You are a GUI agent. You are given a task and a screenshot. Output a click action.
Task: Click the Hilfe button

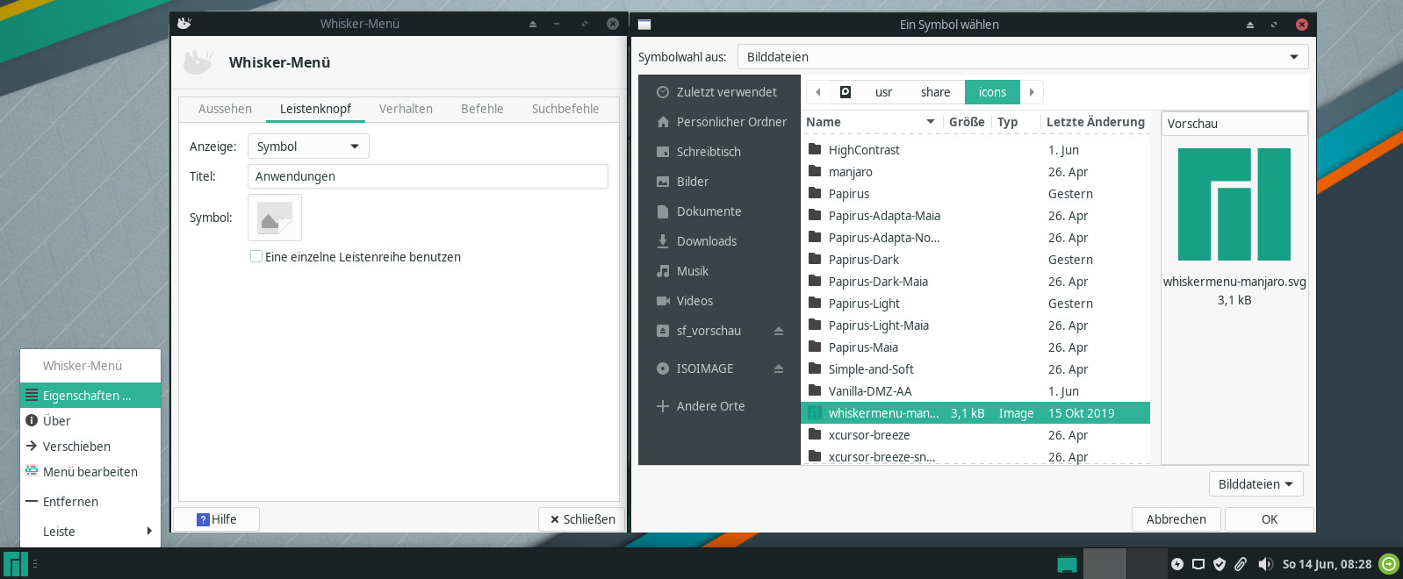pos(217,519)
